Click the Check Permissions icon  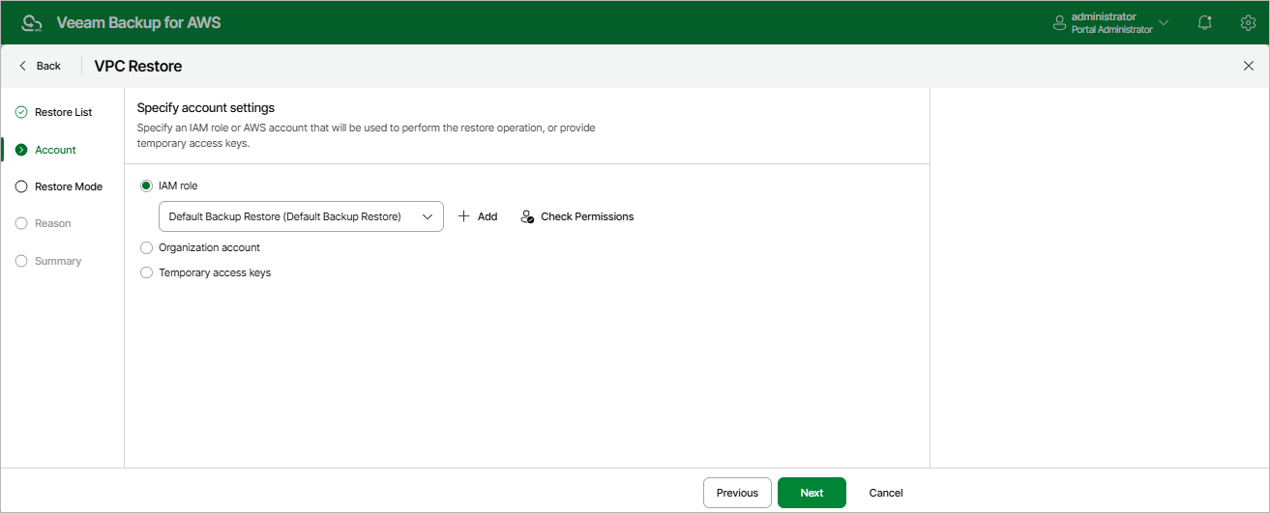(x=527, y=216)
